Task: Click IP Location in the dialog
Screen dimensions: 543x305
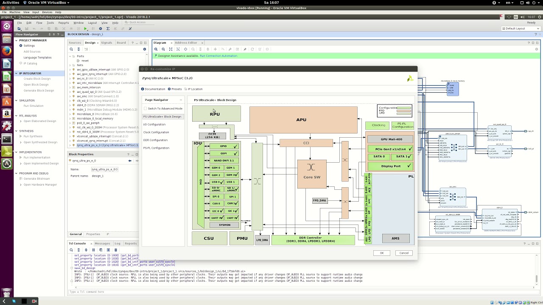Action: 193,89
